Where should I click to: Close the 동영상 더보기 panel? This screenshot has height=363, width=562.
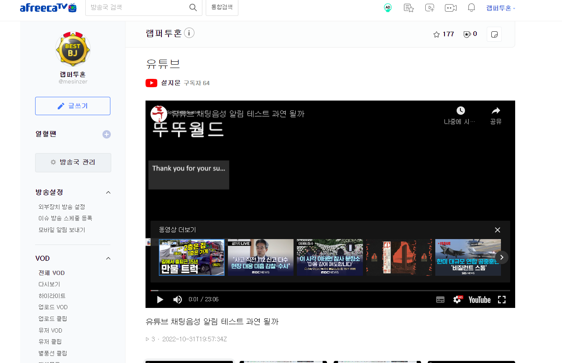498,230
